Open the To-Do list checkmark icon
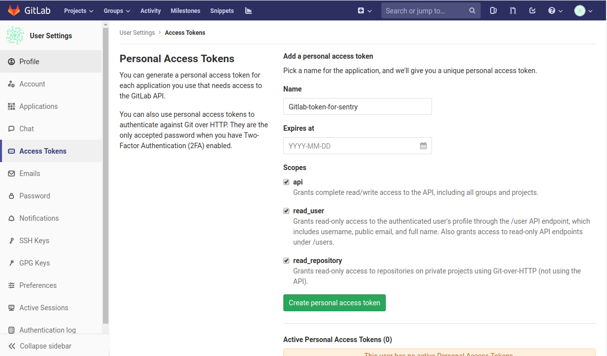The height and width of the screenshot is (356, 607). 532,10
